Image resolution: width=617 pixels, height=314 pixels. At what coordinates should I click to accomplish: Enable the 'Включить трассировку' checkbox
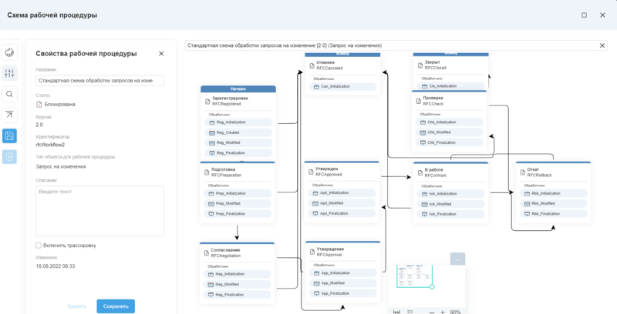(x=39, y=246)
